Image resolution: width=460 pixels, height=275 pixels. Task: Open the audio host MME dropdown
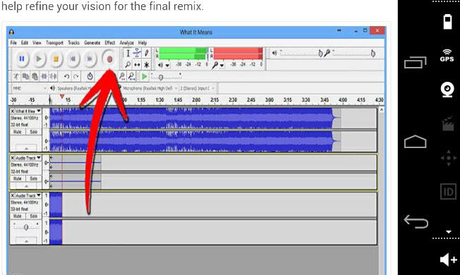click(30, 88)
